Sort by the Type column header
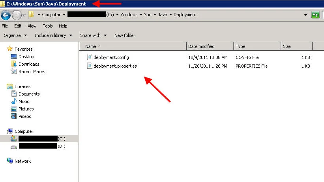 257,46
